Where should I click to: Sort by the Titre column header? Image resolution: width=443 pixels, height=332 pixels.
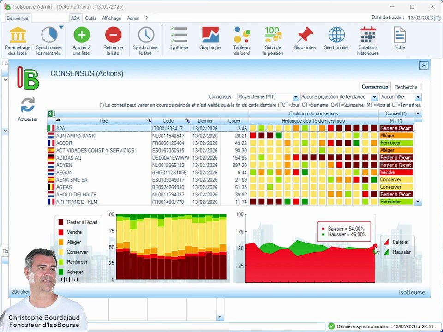point(103,121)
